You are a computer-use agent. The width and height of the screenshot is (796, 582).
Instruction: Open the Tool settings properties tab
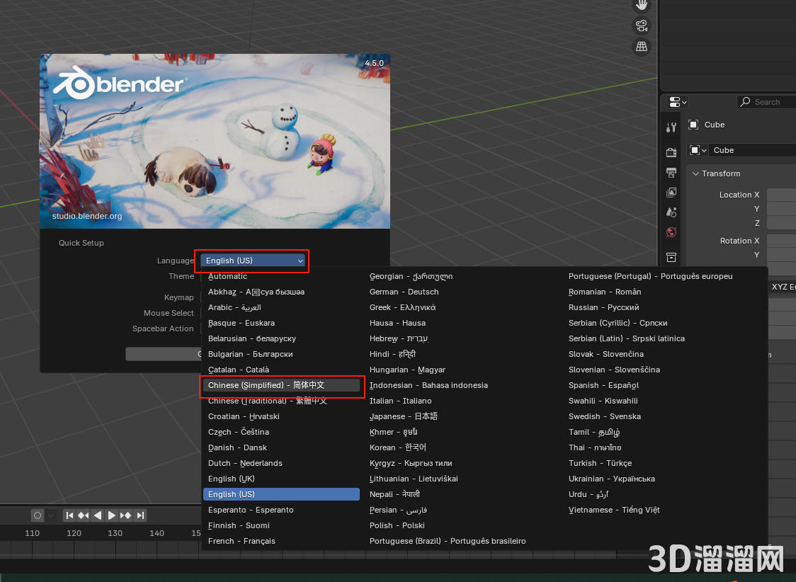point(671,127)
